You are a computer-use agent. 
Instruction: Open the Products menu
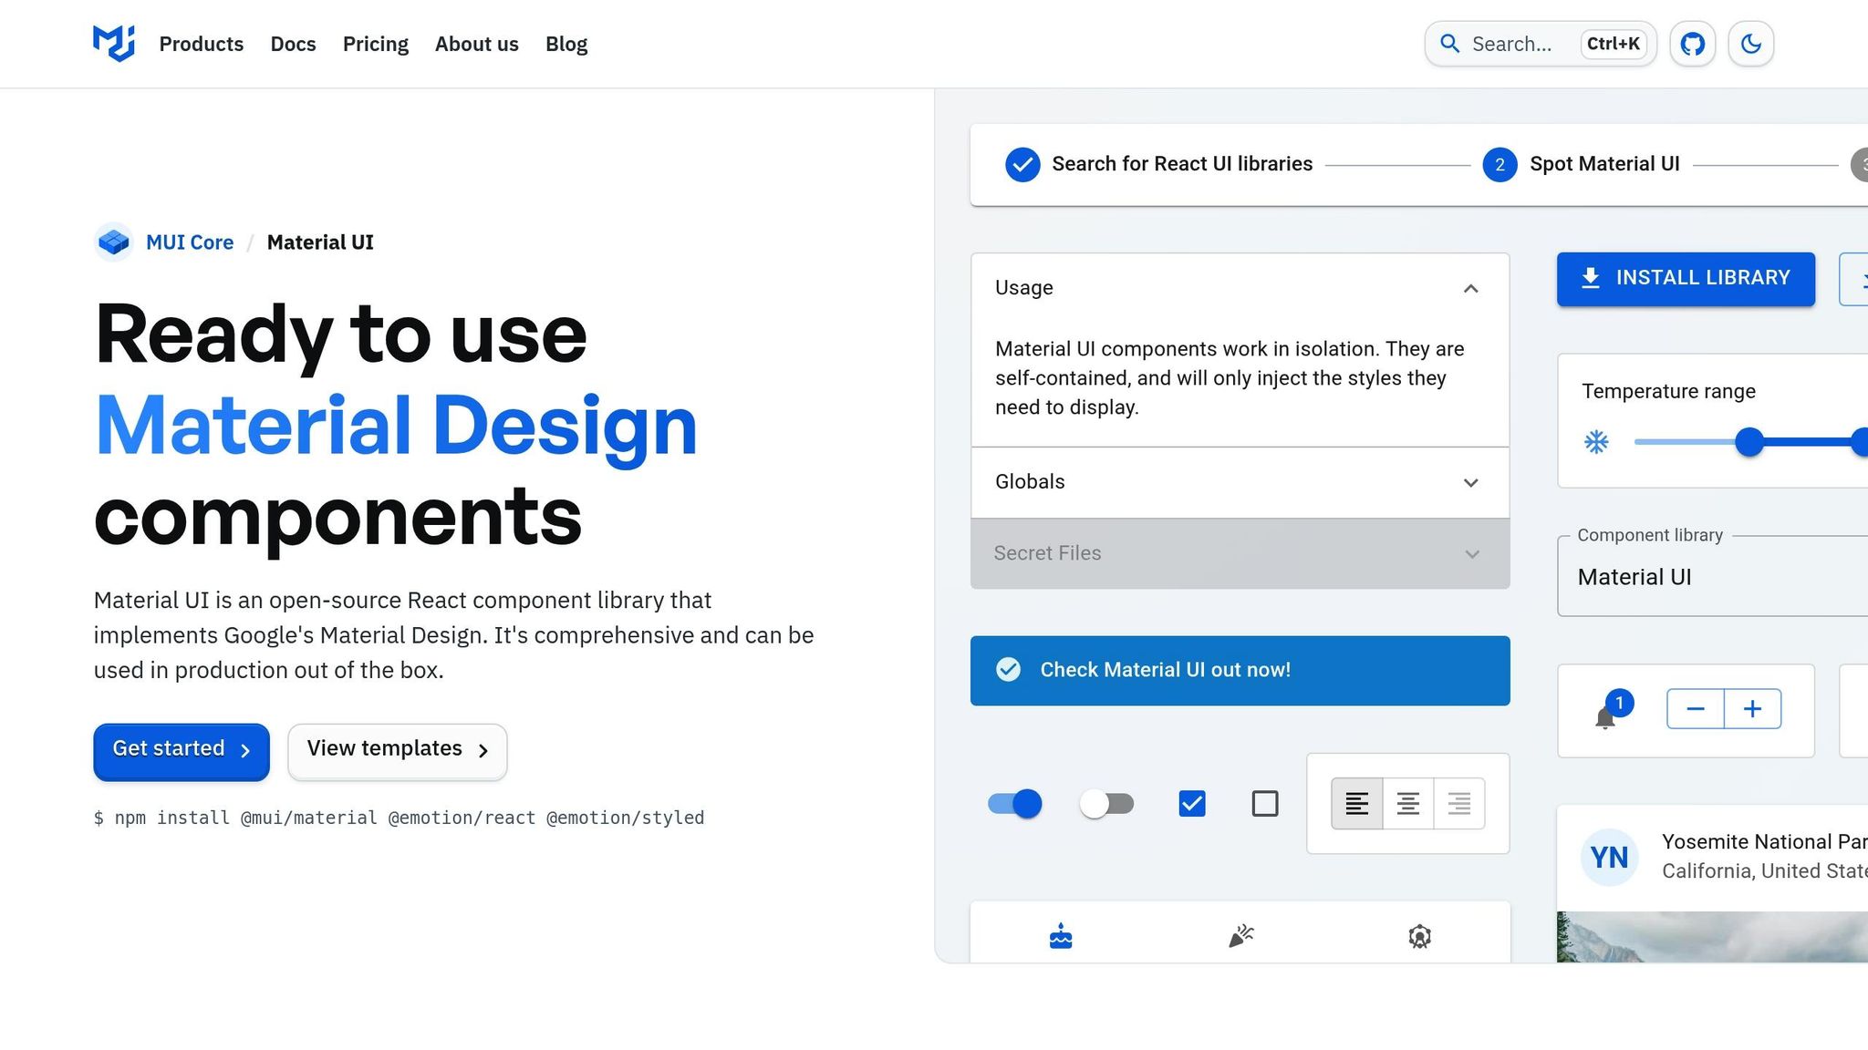(x=202, y=44)
